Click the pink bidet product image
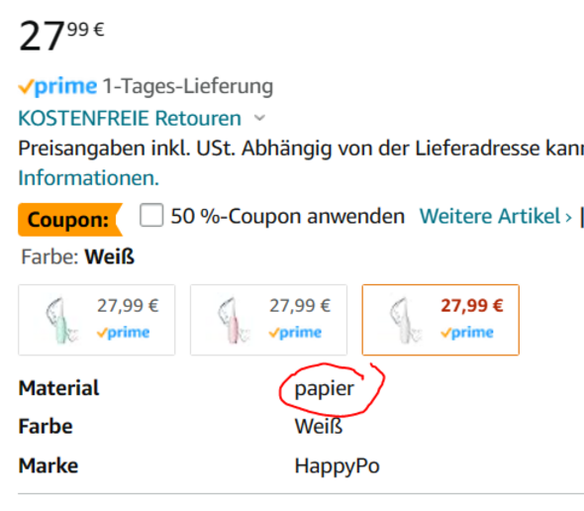The height and width of the screenshot is (511, 584). pyautogui.click(x=233, y=321)
